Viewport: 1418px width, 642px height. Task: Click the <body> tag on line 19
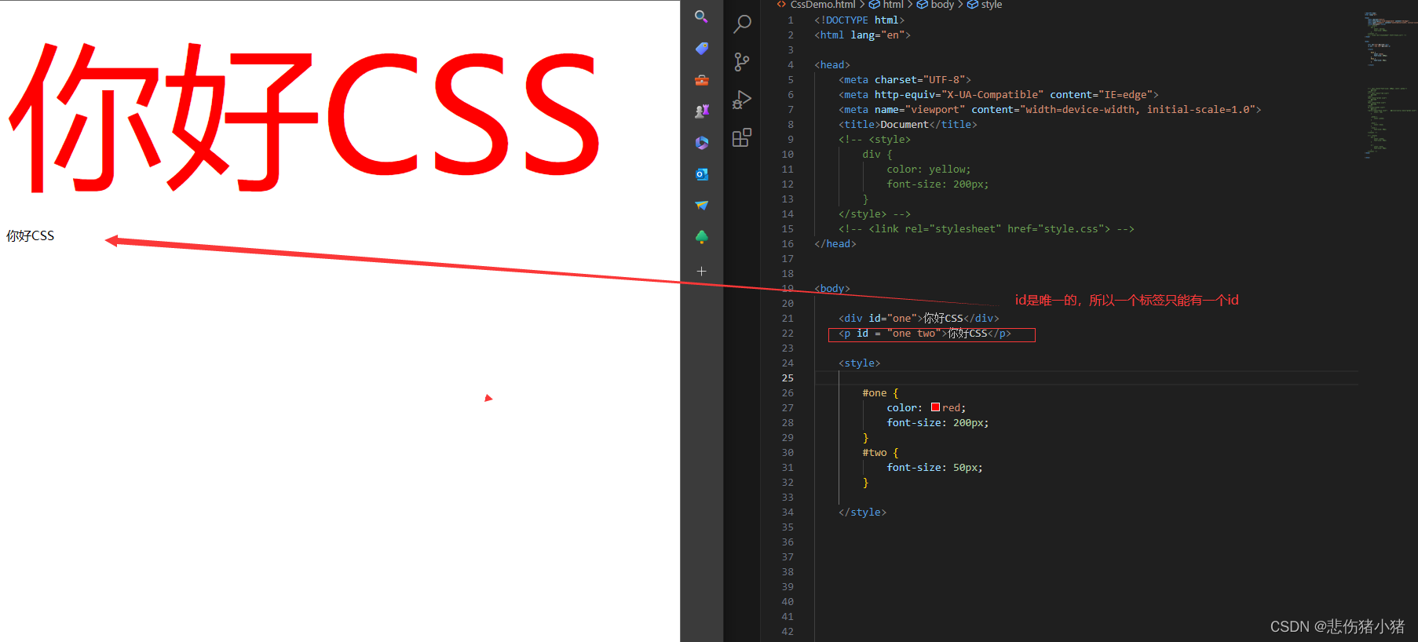coord(832,289)
